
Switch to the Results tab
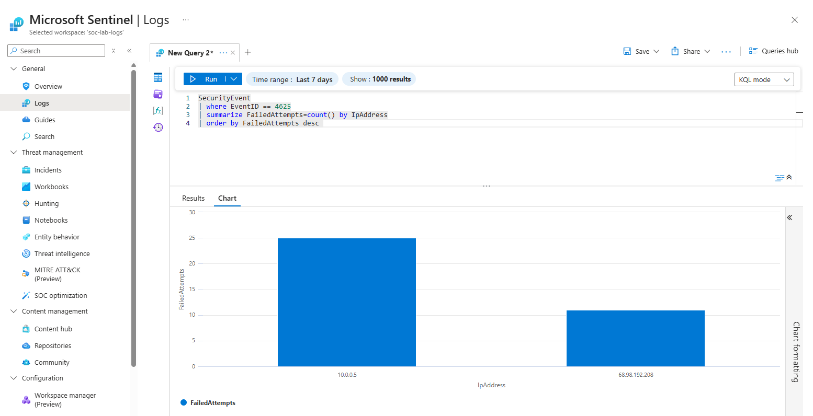193,198
